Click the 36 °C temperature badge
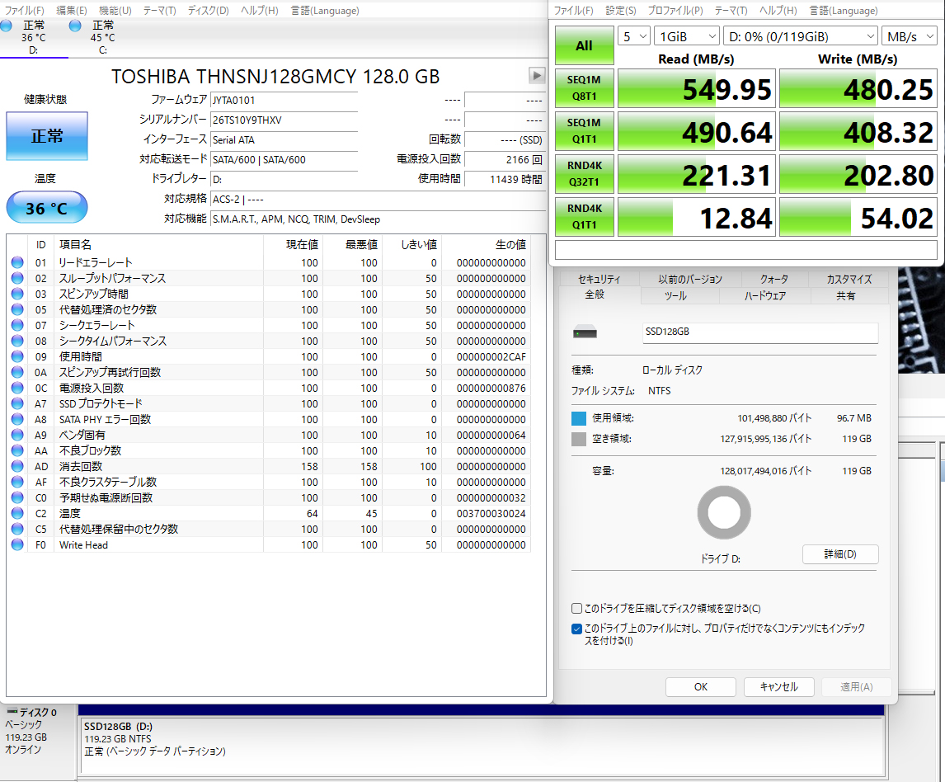 (46, 208)
